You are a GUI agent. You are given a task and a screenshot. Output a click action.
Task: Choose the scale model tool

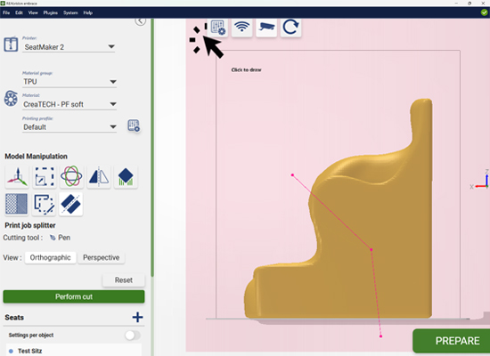[x=44, y=176]
